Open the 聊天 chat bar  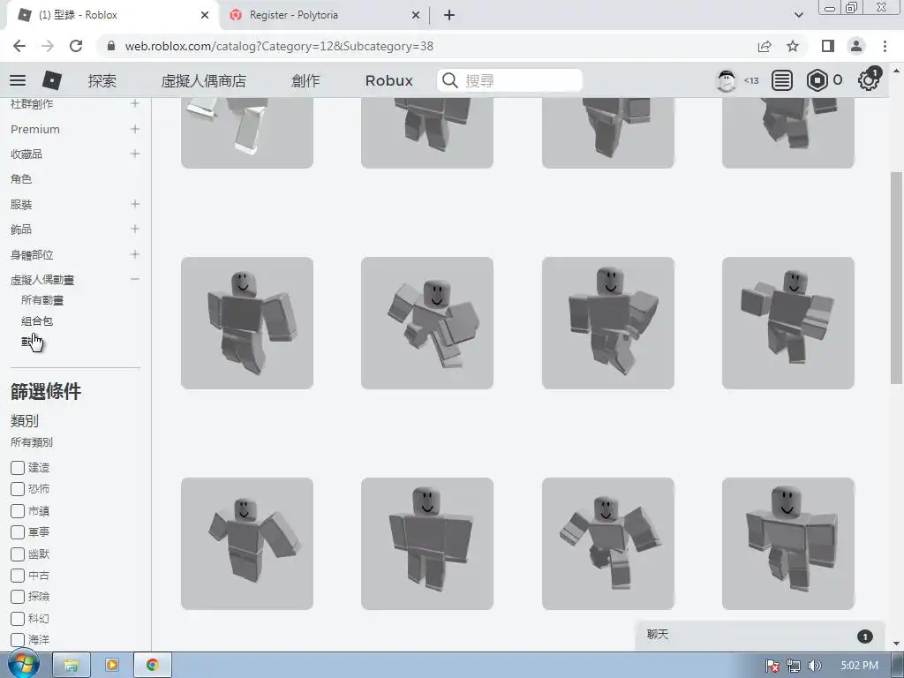coord(760,636)
